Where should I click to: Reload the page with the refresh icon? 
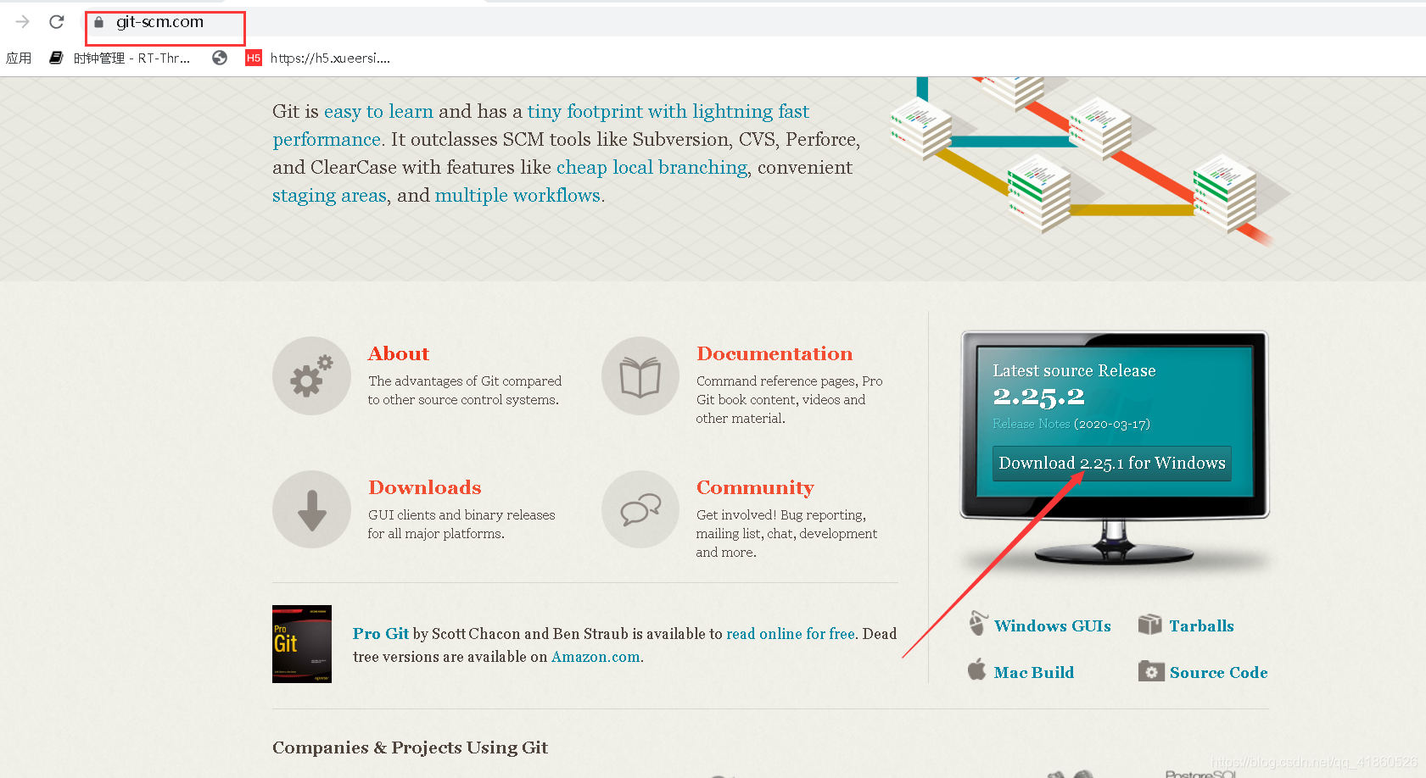pyautogui.click(x=57, y=21)
